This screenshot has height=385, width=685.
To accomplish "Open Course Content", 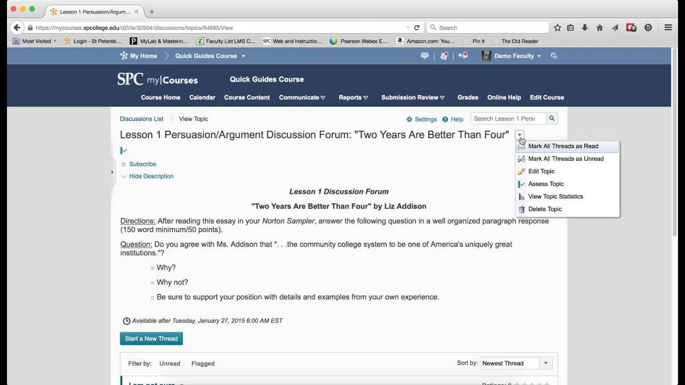I will tap(247, 97).
